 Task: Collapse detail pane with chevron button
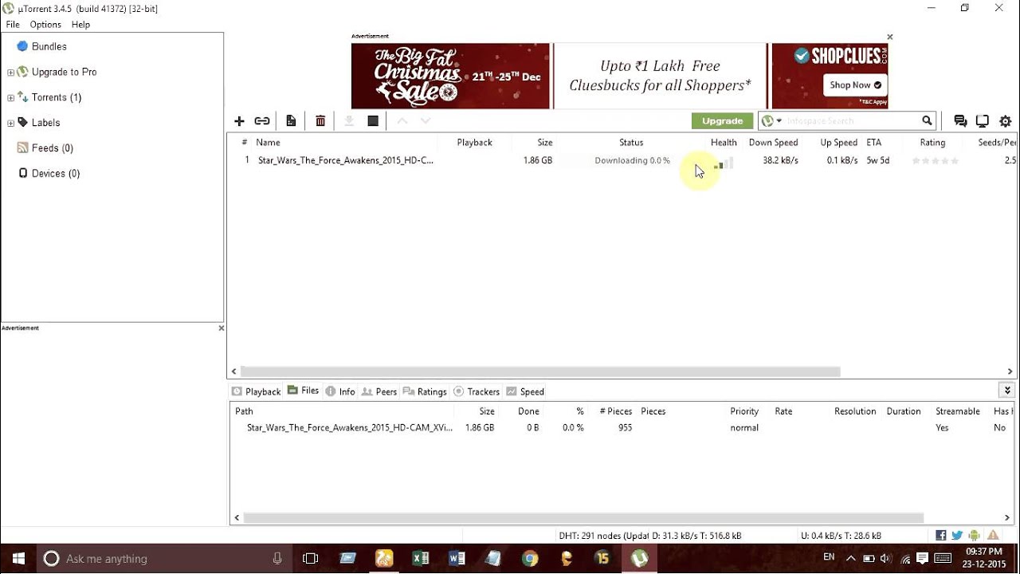1007,391
